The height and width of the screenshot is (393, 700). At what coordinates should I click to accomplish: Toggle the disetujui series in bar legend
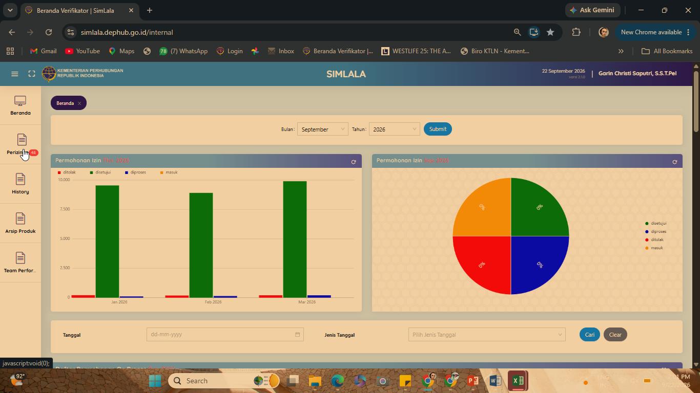click(100, 172)
